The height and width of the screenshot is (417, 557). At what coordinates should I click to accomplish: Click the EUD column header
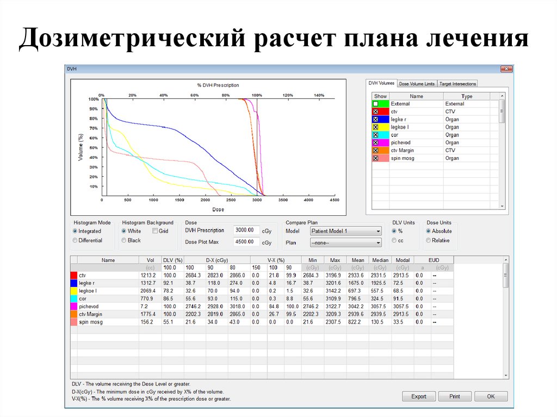[x=434, y=260]
